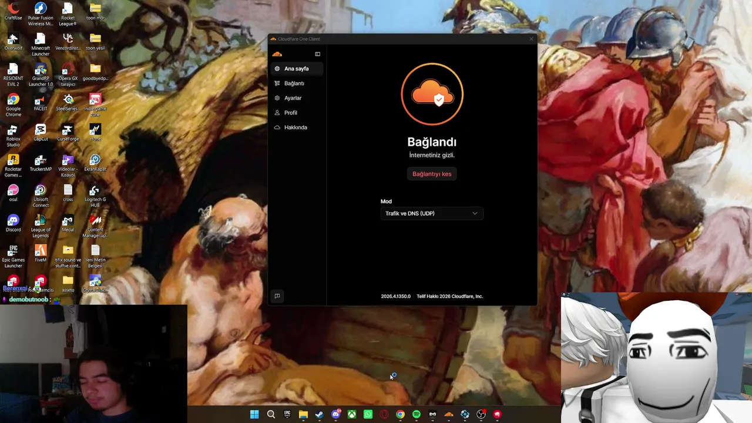Select the League of Legends desktop icon
752x423 pixels.
41,227
